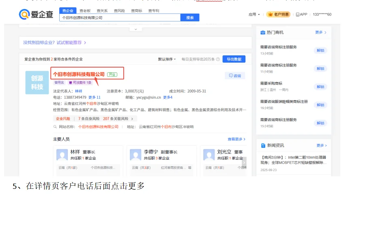365x239 pixels.
Task: Click 更多 in 新闻资讯 panel
Action: coord(322,146)
